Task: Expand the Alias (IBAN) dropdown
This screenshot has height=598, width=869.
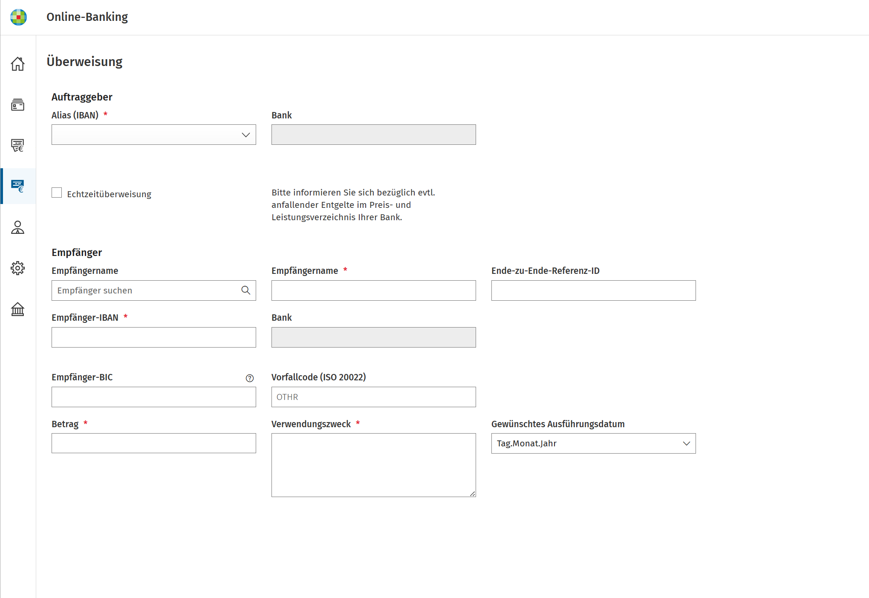Action: pos(154,135)
